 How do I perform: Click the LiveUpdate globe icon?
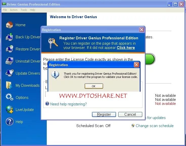pos(10,109)
